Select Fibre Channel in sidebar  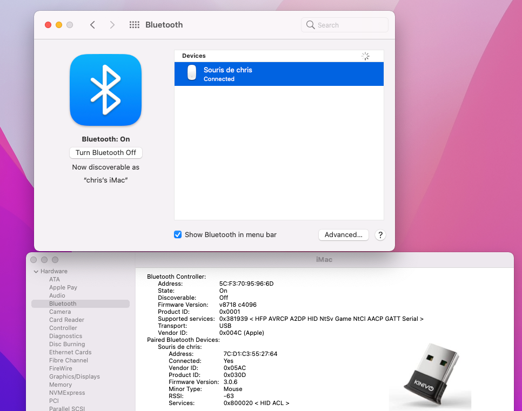69,360
